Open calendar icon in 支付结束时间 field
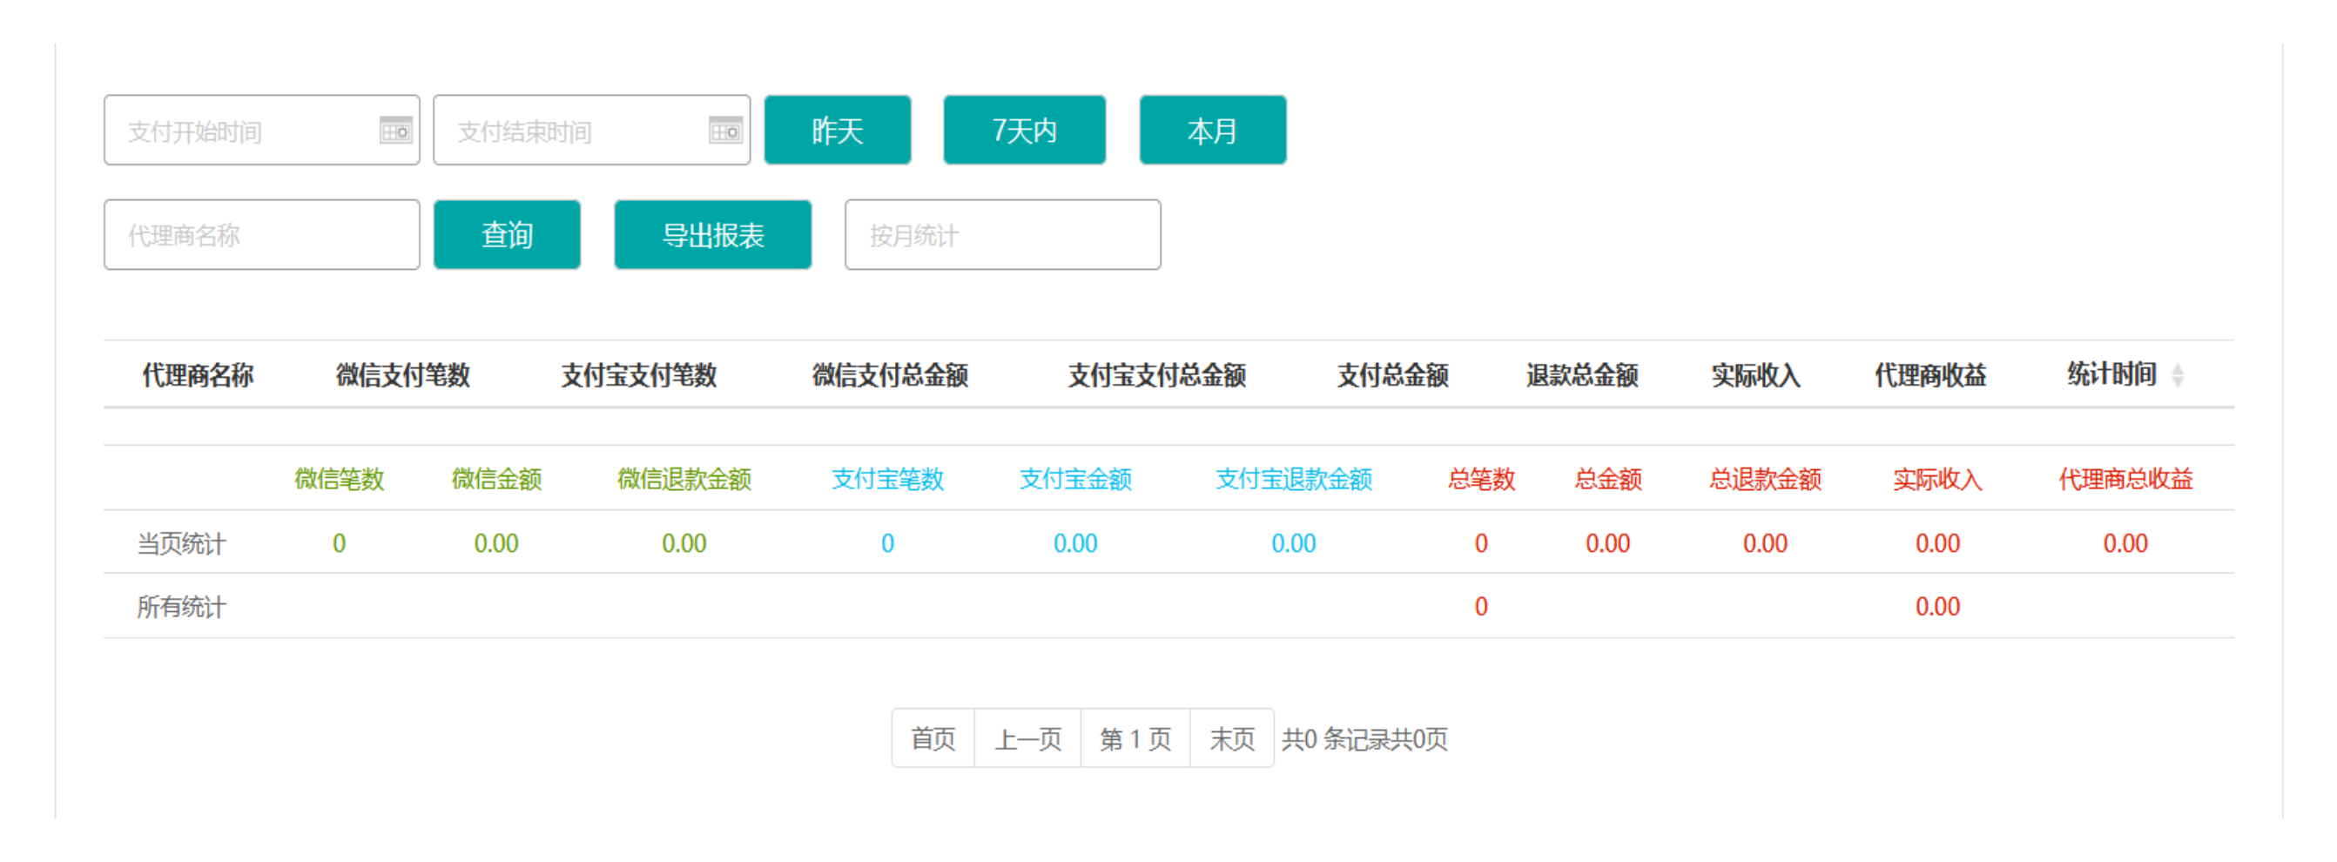Viewport: 2337px width, 862px height. 726,131
